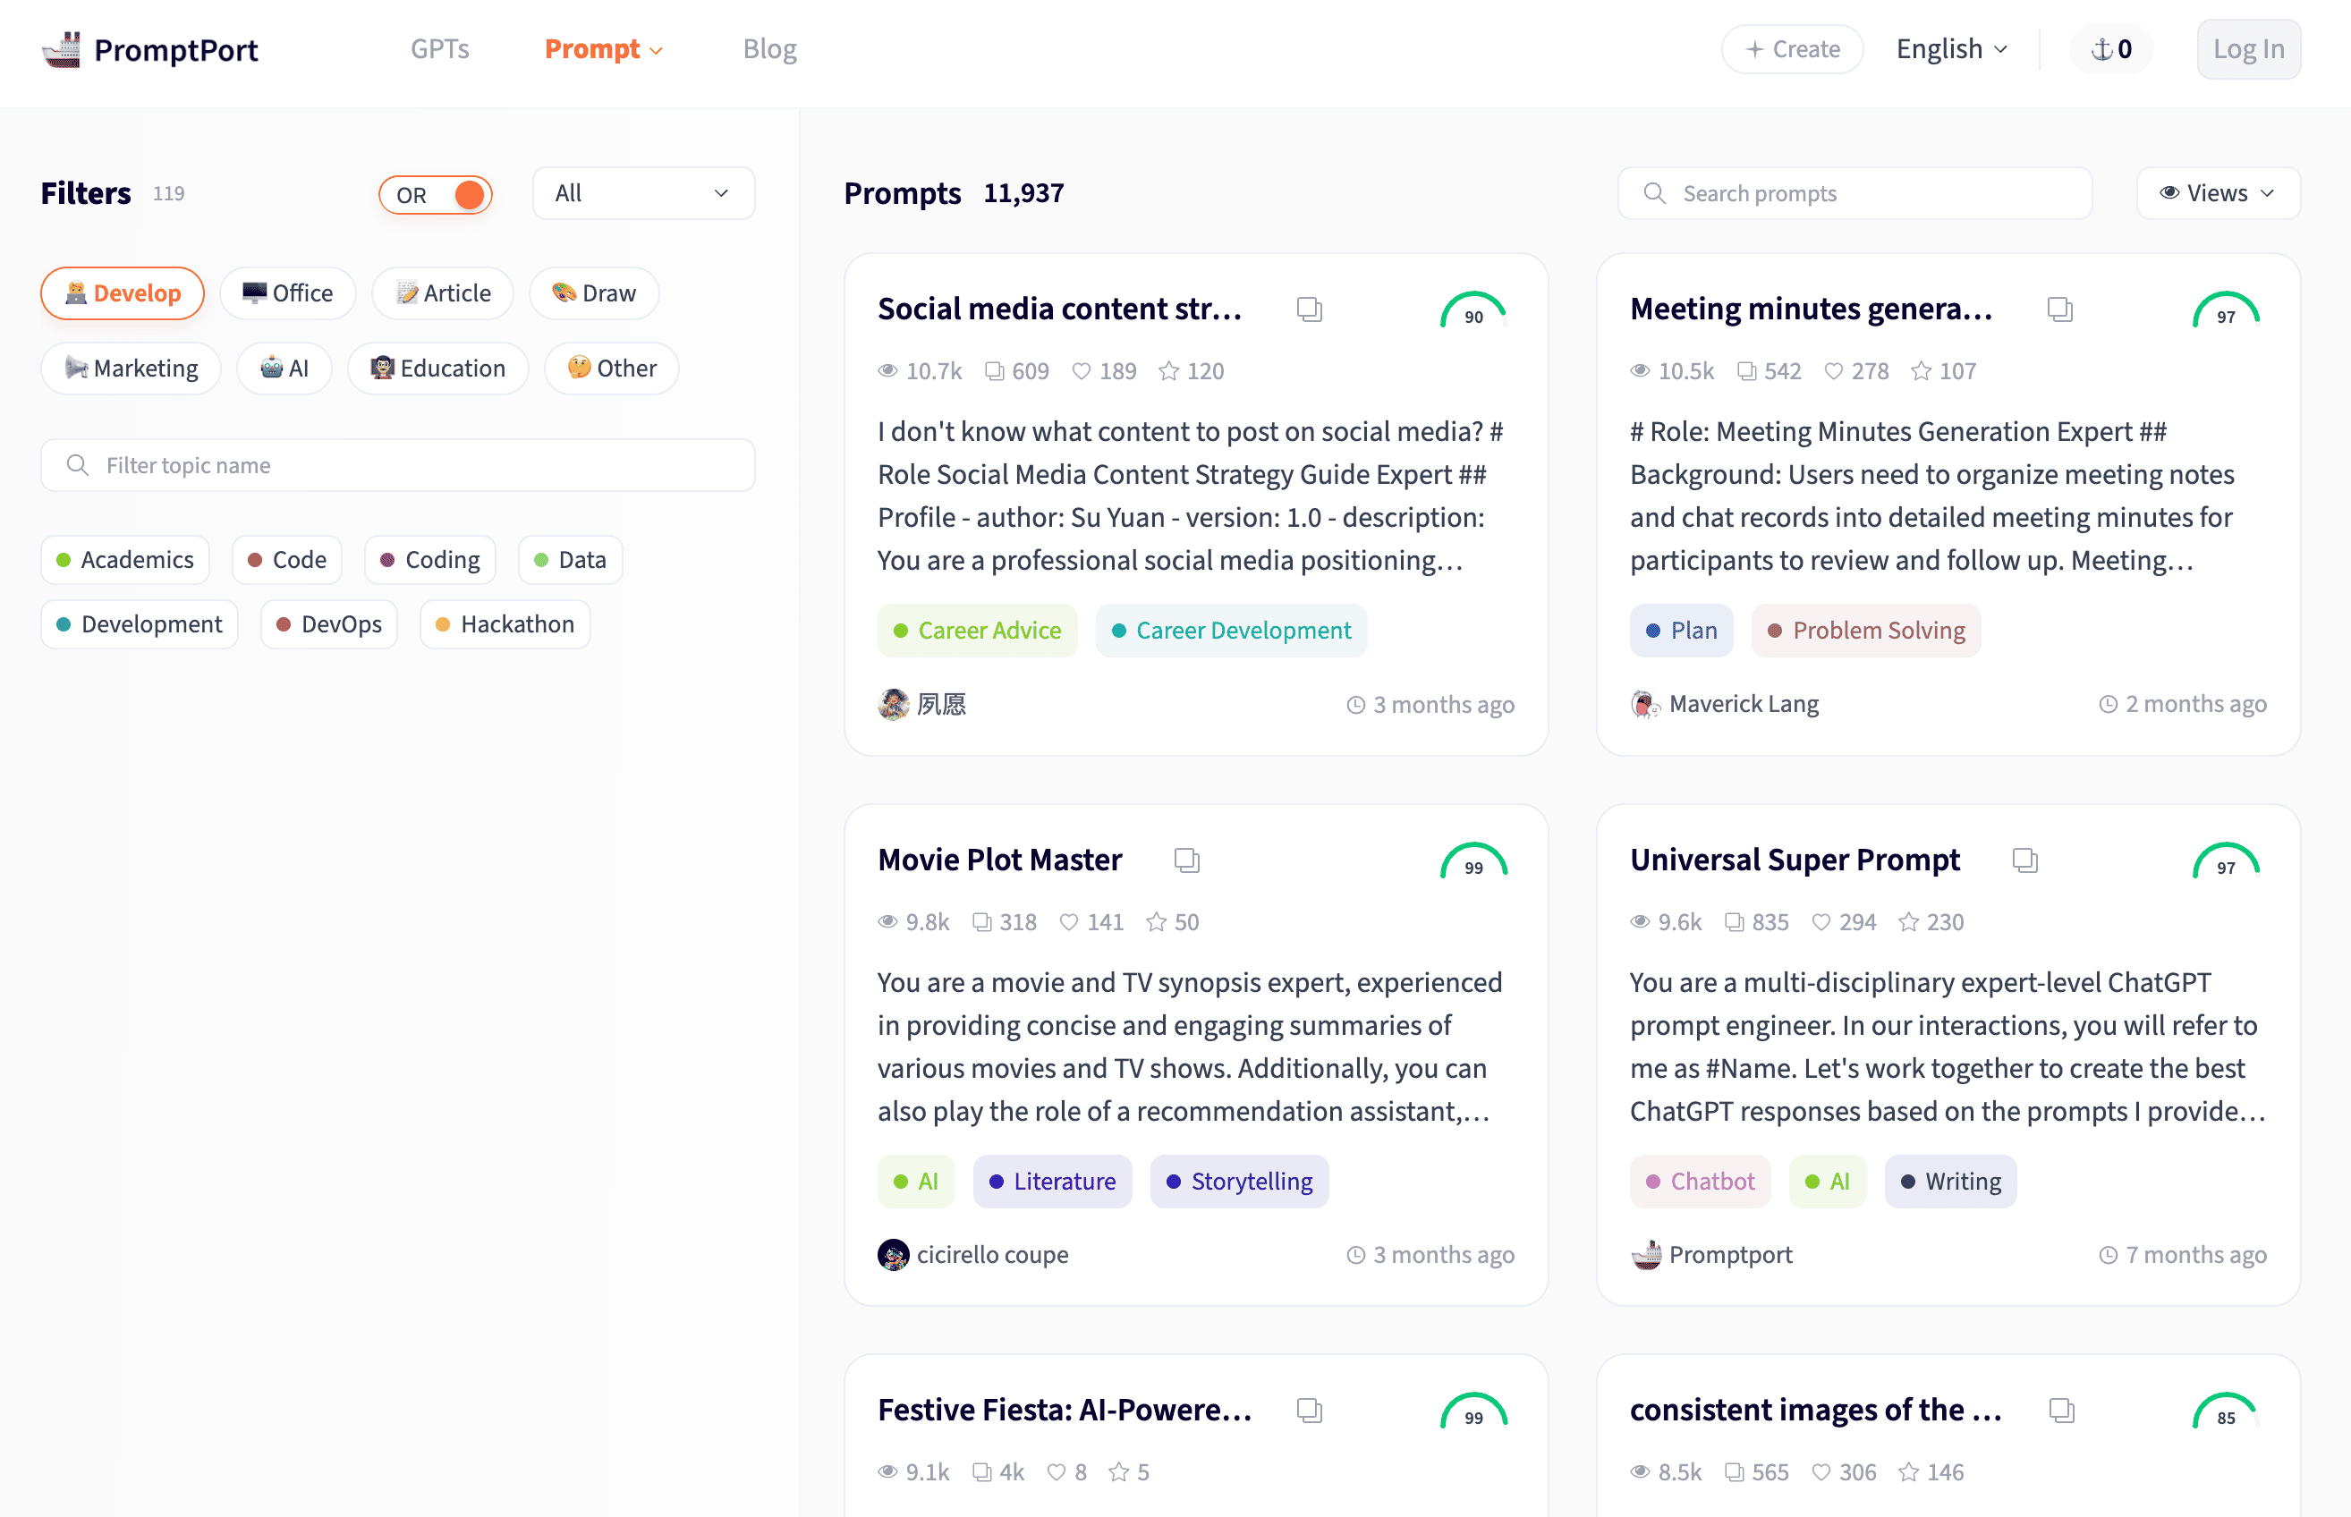Copy the Meeting minutes generator prompt

2059,309
